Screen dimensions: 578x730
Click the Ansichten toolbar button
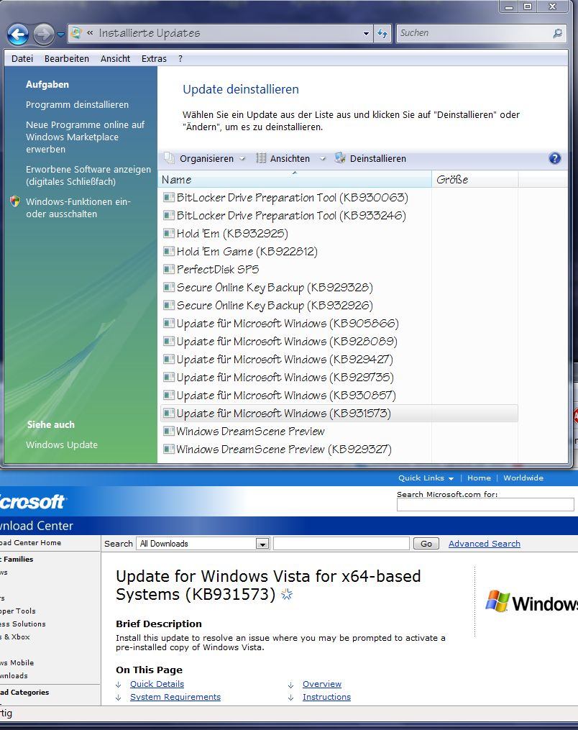coord(283,159)
